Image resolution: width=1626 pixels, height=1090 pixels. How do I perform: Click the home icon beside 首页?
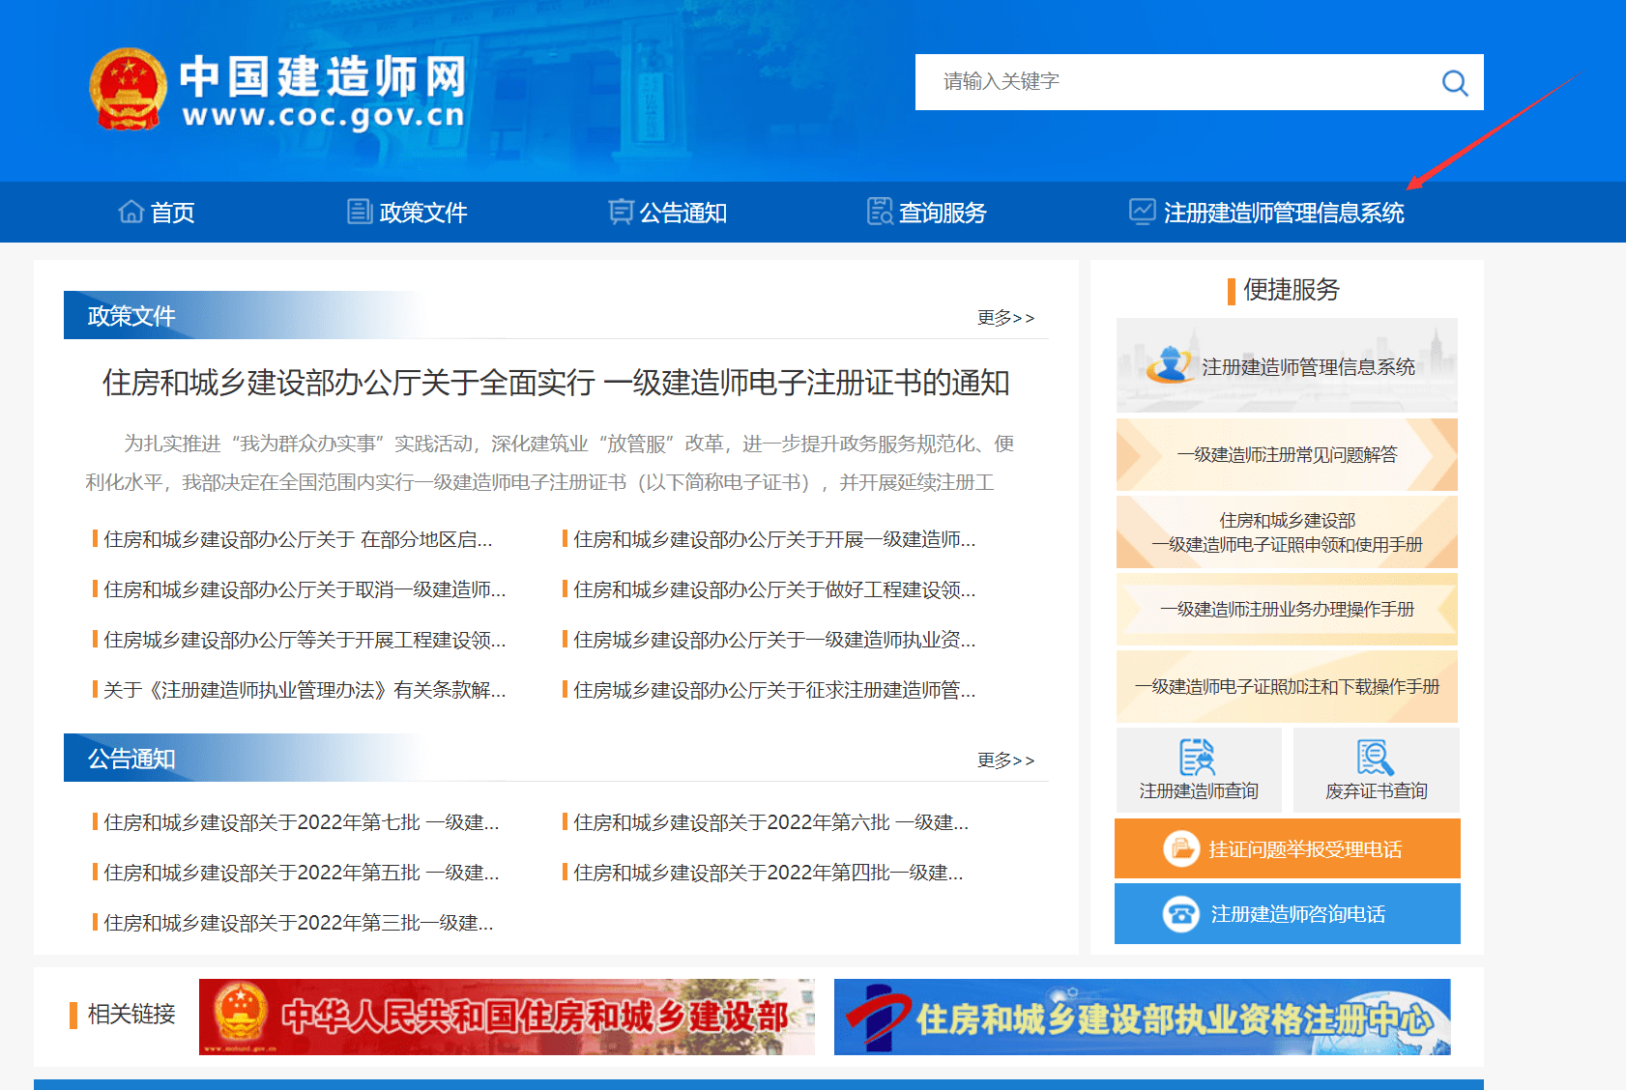click(131, 211)
